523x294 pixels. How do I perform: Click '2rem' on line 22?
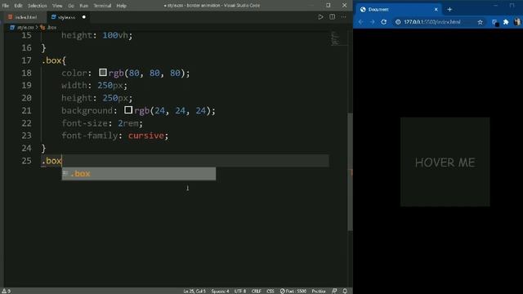[127, 123]
